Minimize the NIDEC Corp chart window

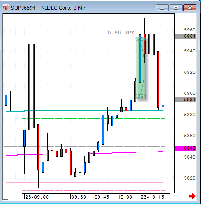tap(162, 8)
